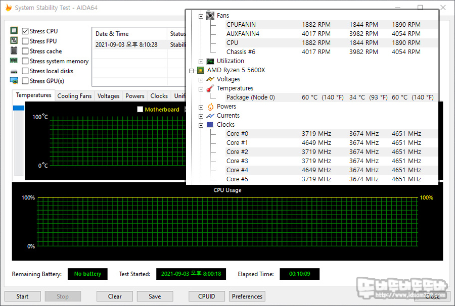Click the CPU chip icon beside Stress CPU
Screen dimensions: 455x306
tap(14, 30)
